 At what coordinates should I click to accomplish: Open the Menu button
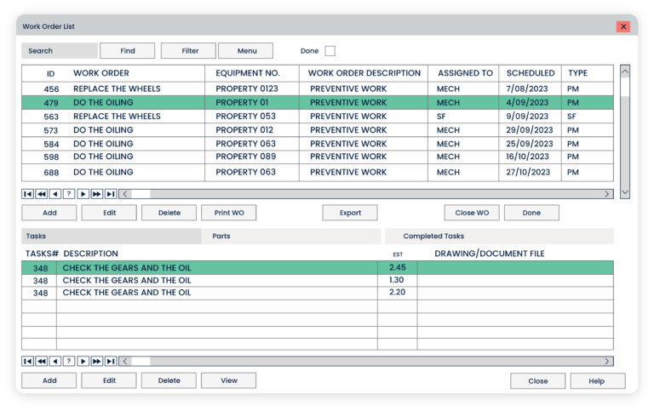245,51
